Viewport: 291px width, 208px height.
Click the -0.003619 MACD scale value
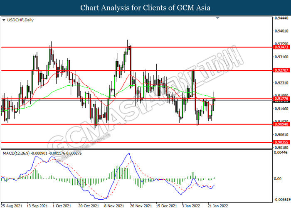pos(281,200)
